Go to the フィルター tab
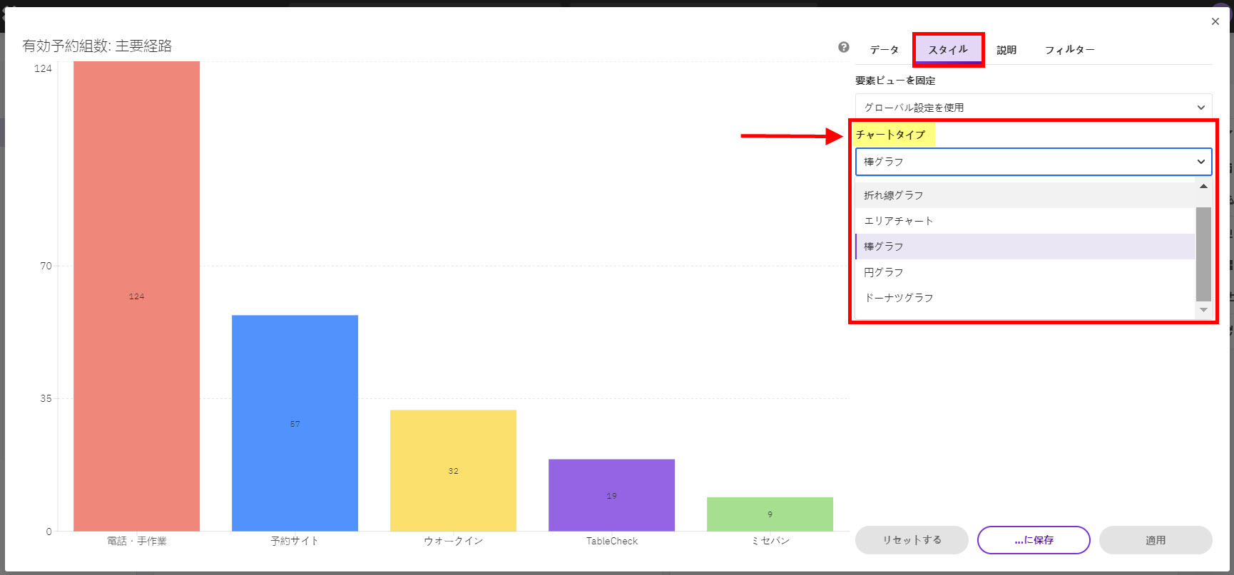This screenshot has width=1234, height=575. [1069, 50]
